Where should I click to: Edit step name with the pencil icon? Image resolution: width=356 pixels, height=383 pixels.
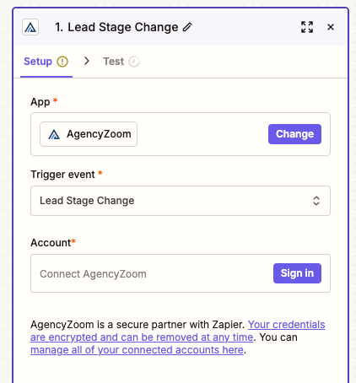(187, 27)
